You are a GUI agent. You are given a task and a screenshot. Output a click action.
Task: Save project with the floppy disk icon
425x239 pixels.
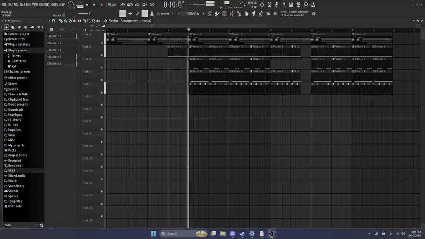[291, 5]
